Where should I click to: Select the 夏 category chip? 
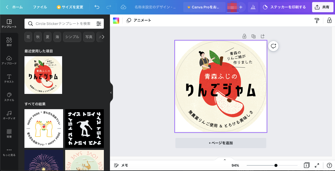click(48, 37)
